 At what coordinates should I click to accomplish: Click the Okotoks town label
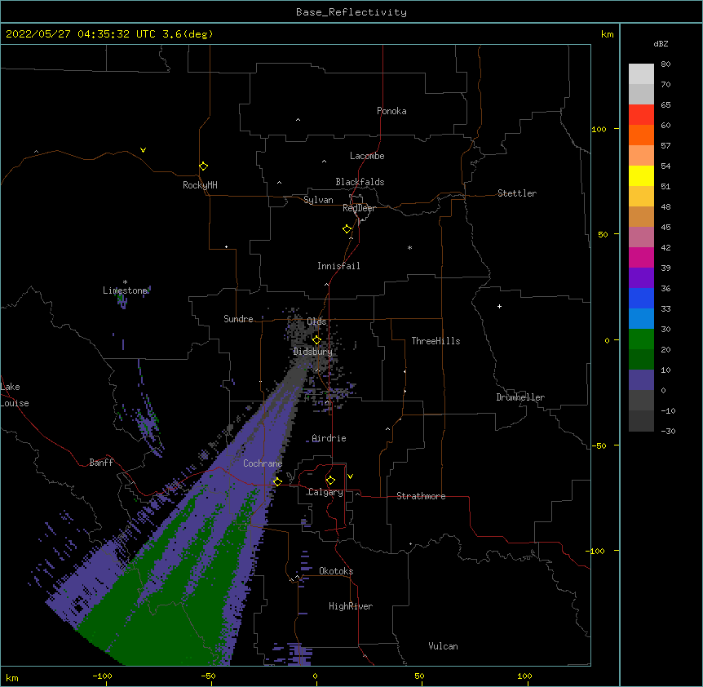pyautogui.click(x=336, y=571)
